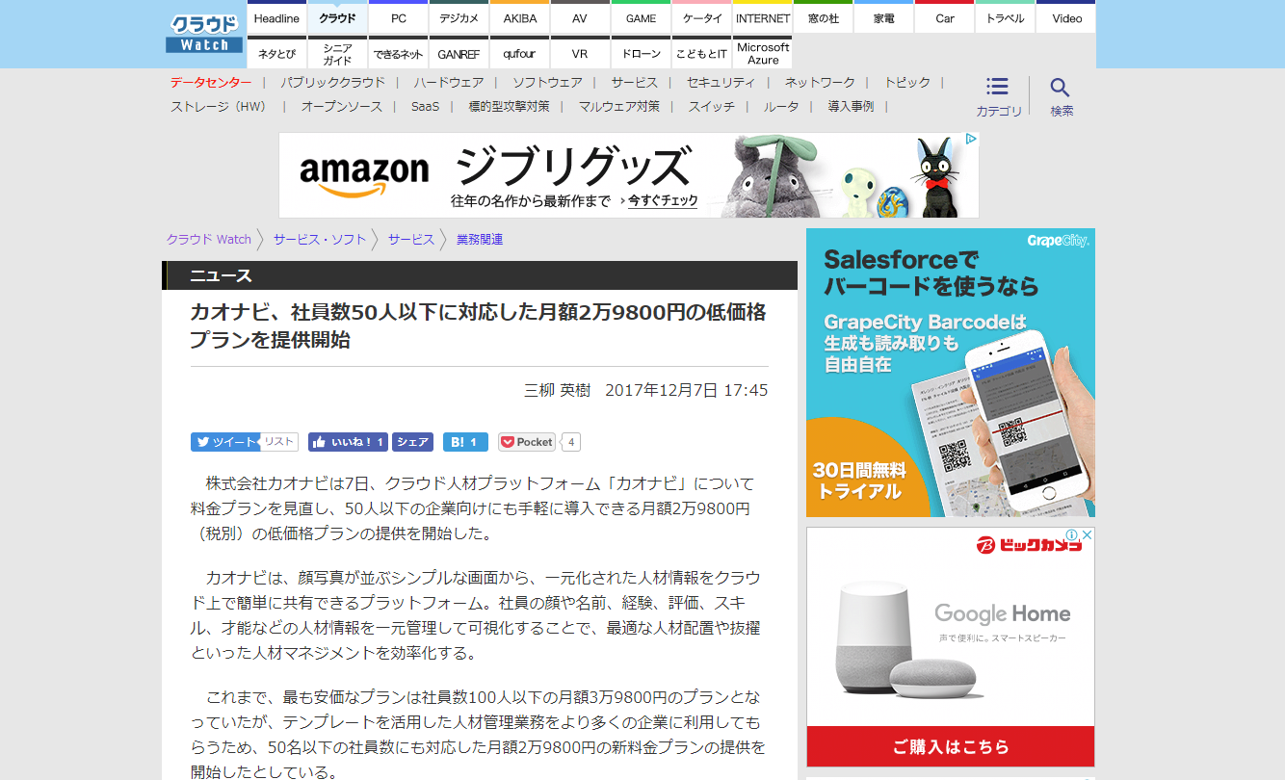The height and width of the screenshot is (780, 1285).
Task: Open the 家電 tab
Action: pyautogui.click(x=883, y=18)
